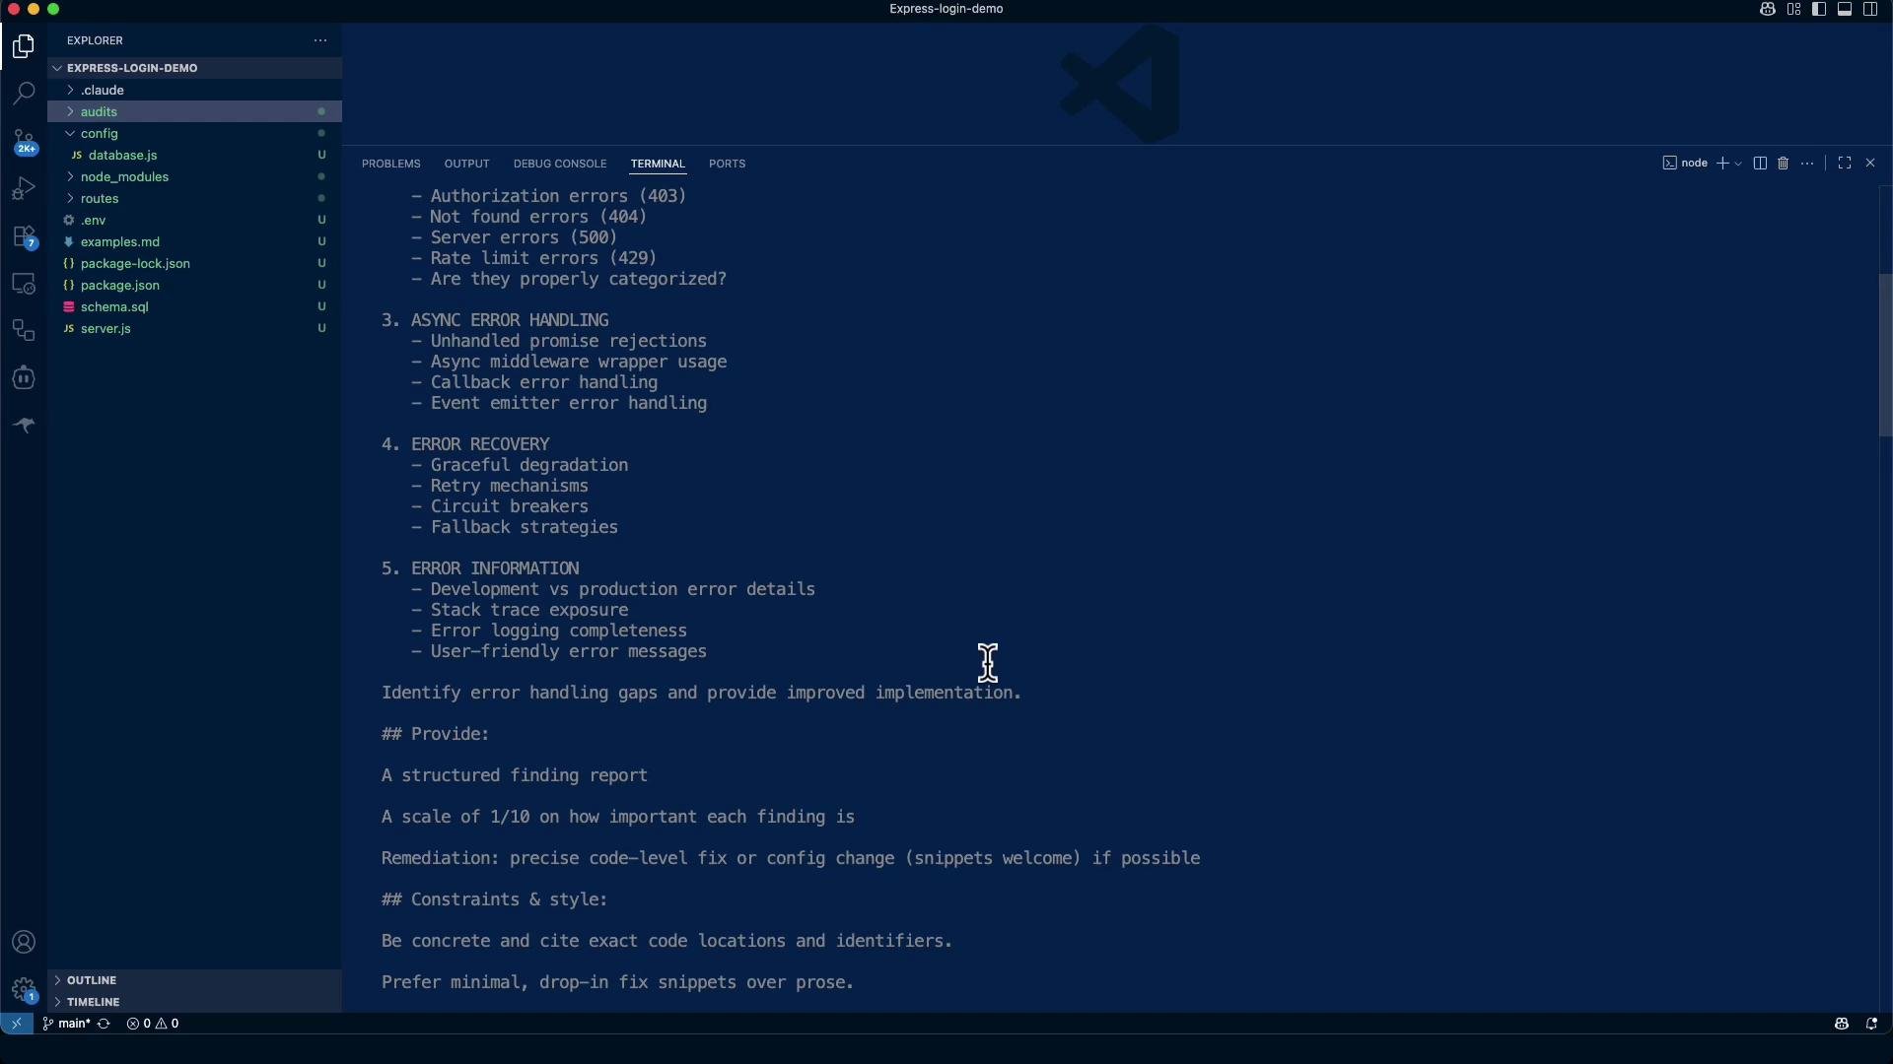Open Customize Layout in title bar

pyautogui.click(x=1793, y=9)
